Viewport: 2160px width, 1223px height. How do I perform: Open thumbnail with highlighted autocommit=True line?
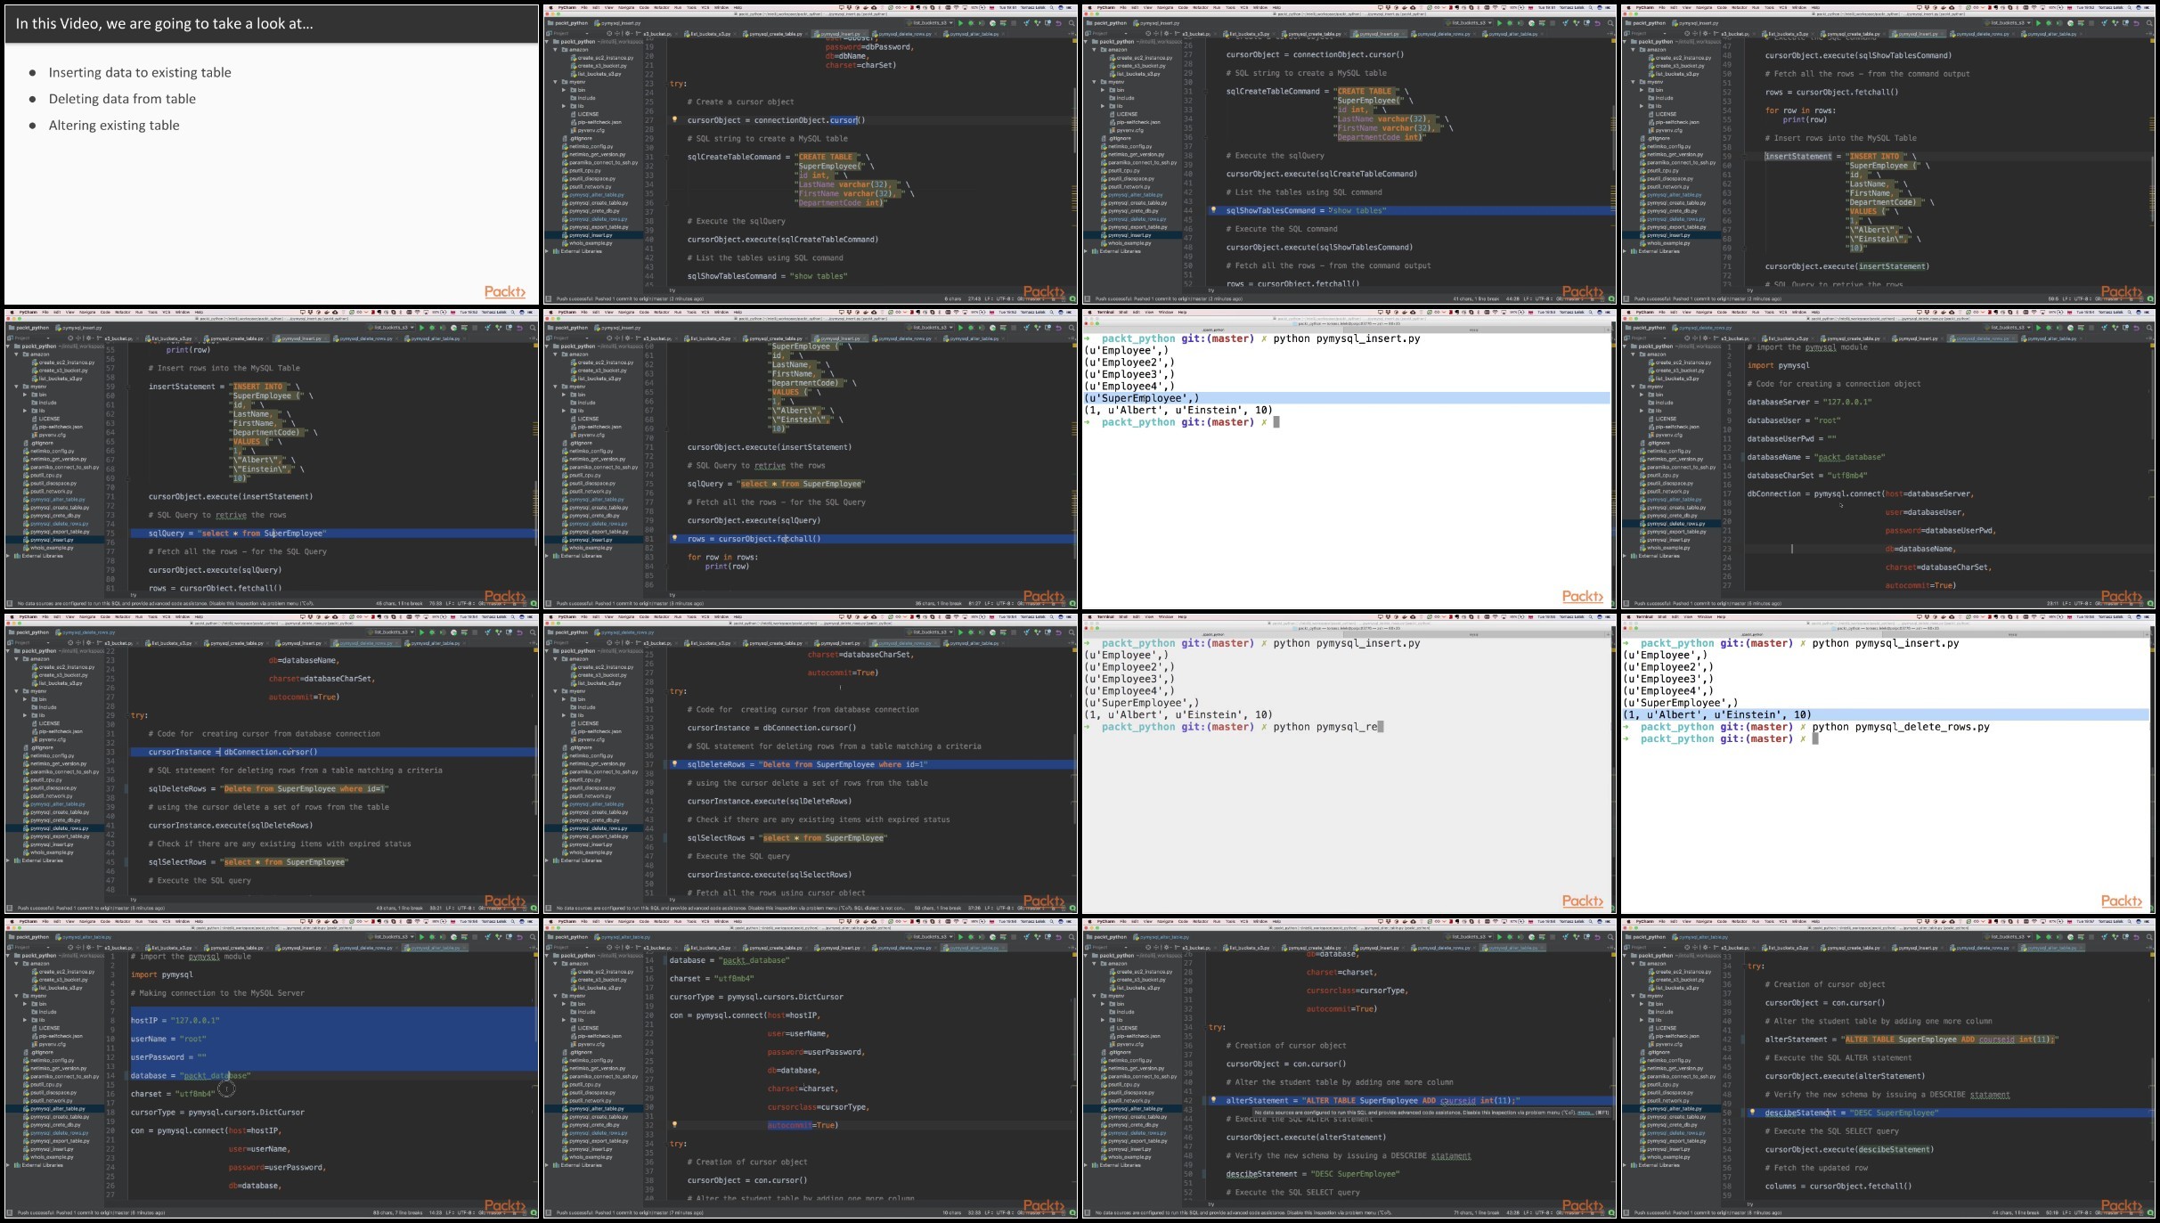pos(811,1068)
